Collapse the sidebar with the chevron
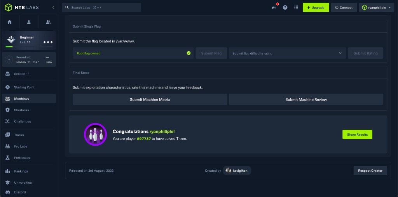 pyautogui.click(x=53, y=7)
